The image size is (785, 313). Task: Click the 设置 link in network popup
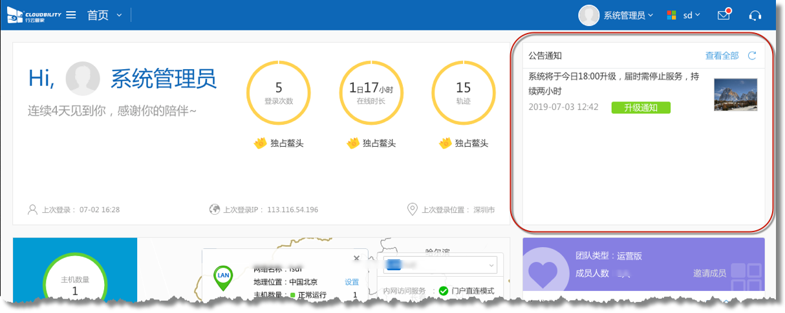[351, 282]
